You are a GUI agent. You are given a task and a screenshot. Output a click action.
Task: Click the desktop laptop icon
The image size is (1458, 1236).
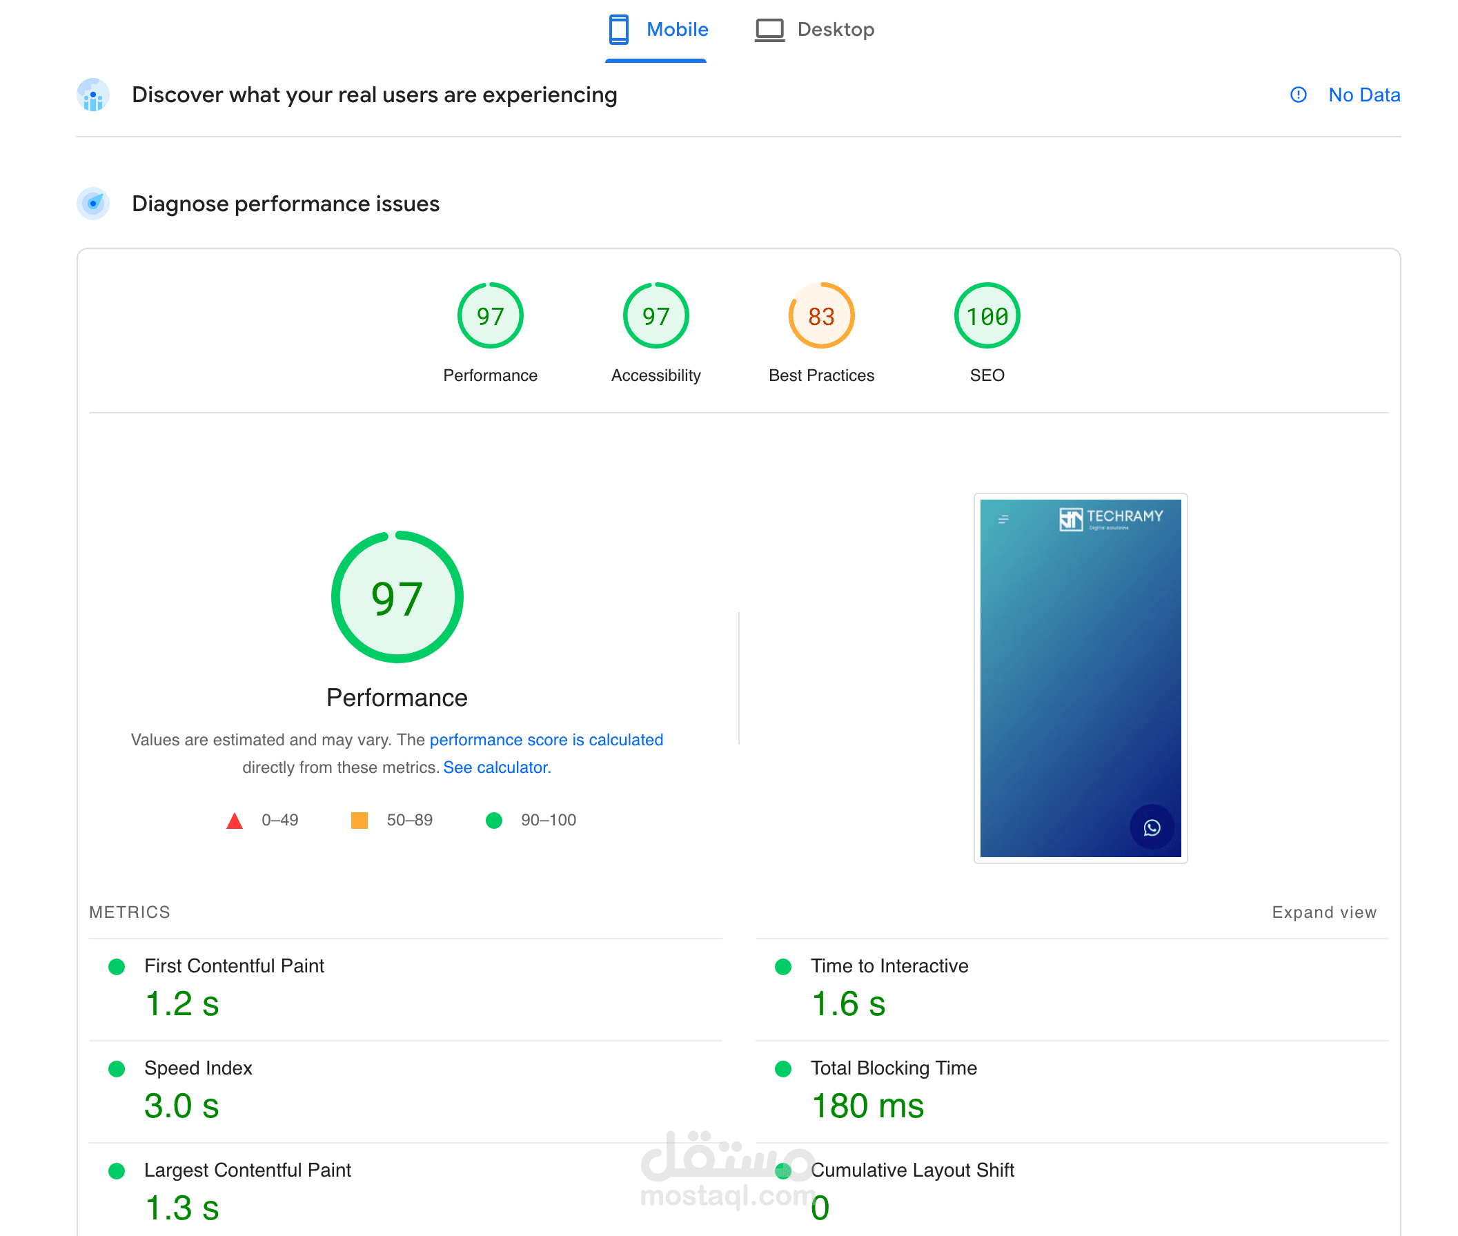pos(769,30)
